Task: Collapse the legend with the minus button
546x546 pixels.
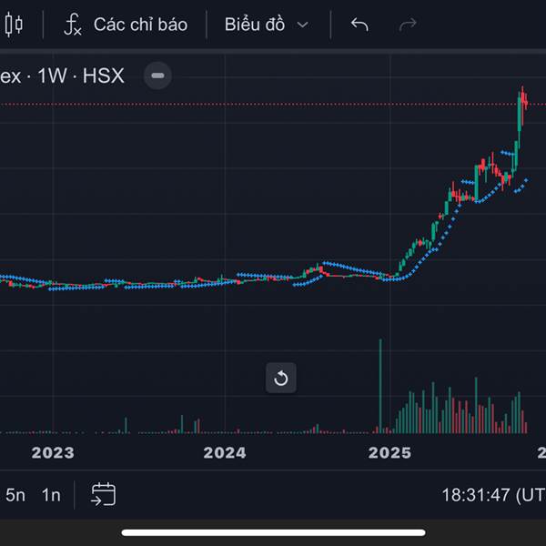Action: click(x=157, y=76)
